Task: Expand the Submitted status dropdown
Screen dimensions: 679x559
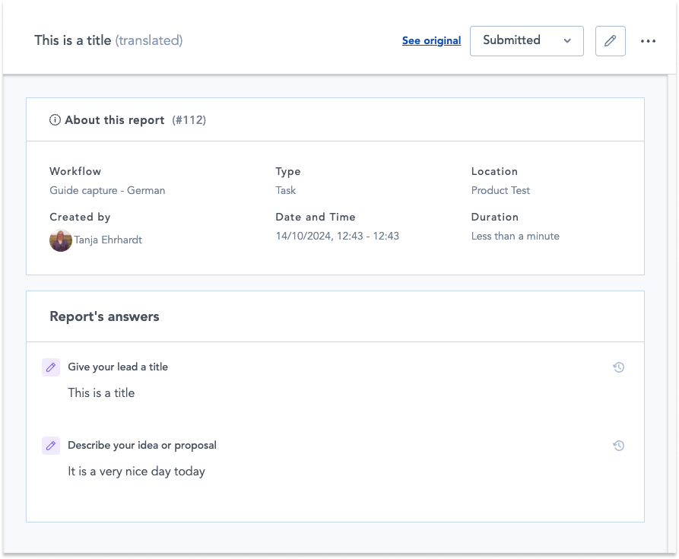Action: pos(526,41)
